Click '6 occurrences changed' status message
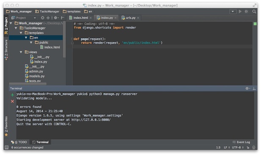The image size is (261, 155). [x=27, y=147]
